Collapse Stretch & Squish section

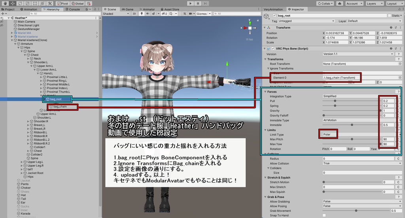click(265, 177)
